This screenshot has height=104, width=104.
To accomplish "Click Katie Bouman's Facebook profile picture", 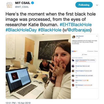I will pos(74,37).
